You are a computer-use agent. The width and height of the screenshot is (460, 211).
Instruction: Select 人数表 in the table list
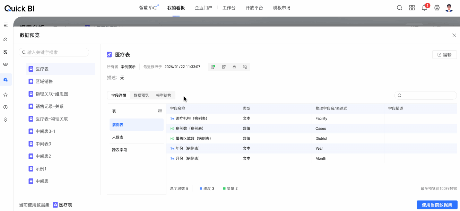pyautogui.click(x=118, y=137)
